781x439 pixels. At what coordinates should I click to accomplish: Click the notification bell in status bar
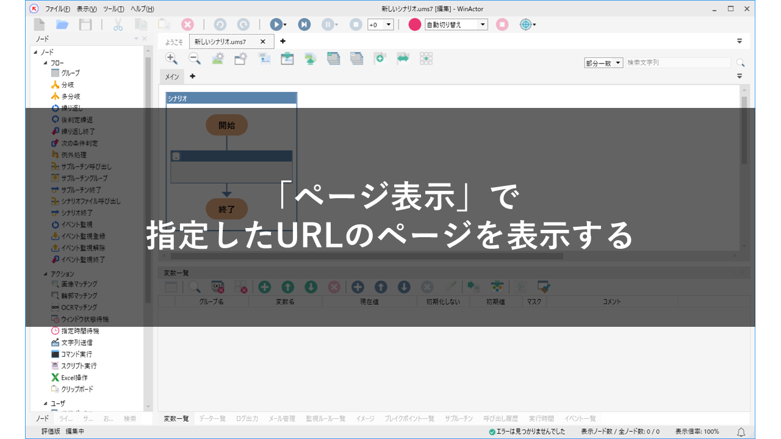coord(741,432)
